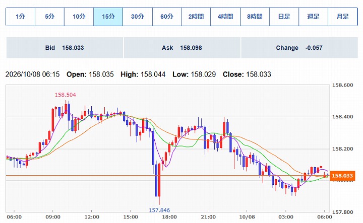Click the Ask 158.098 price panel

[x=182, y=48]
